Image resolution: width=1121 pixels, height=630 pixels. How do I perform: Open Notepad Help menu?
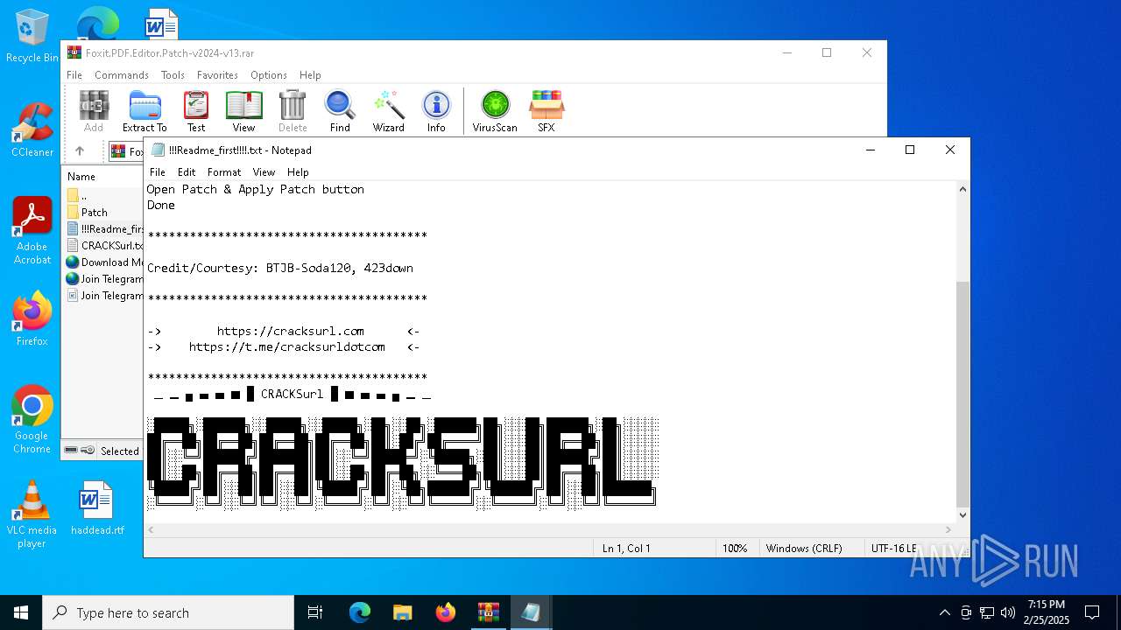coord(298,172)
